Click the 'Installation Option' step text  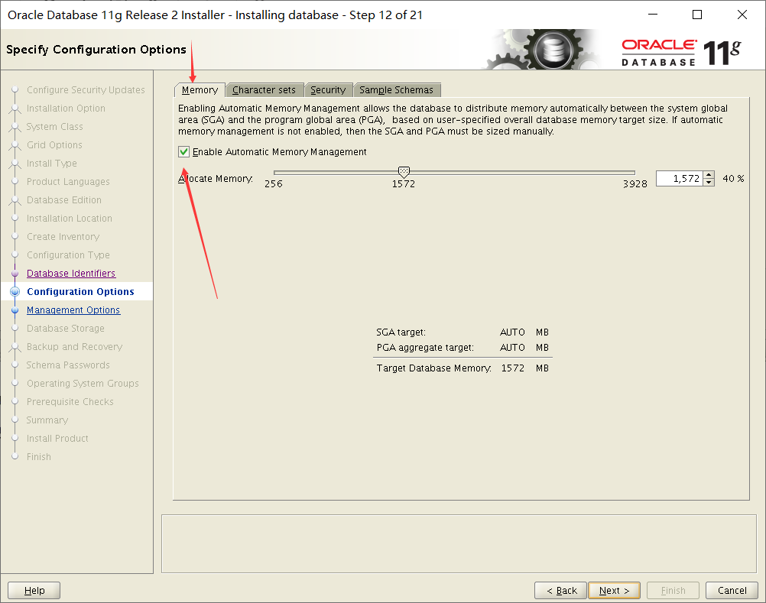(66, 109)
